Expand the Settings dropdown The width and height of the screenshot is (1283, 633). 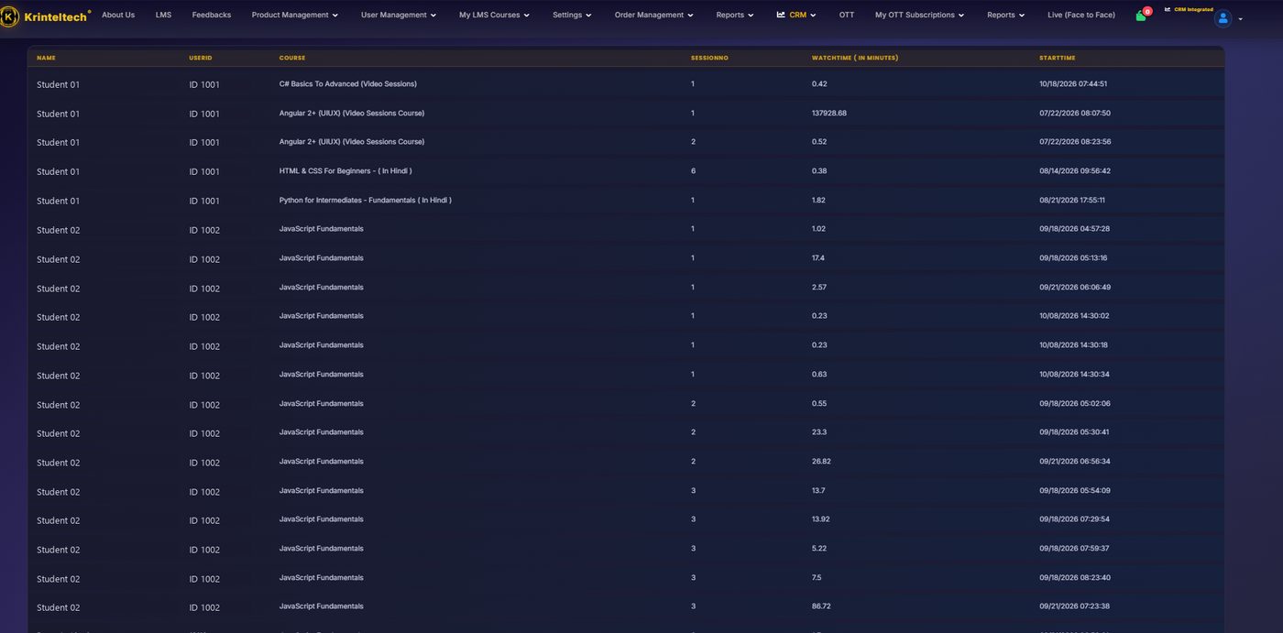point(572,16)
